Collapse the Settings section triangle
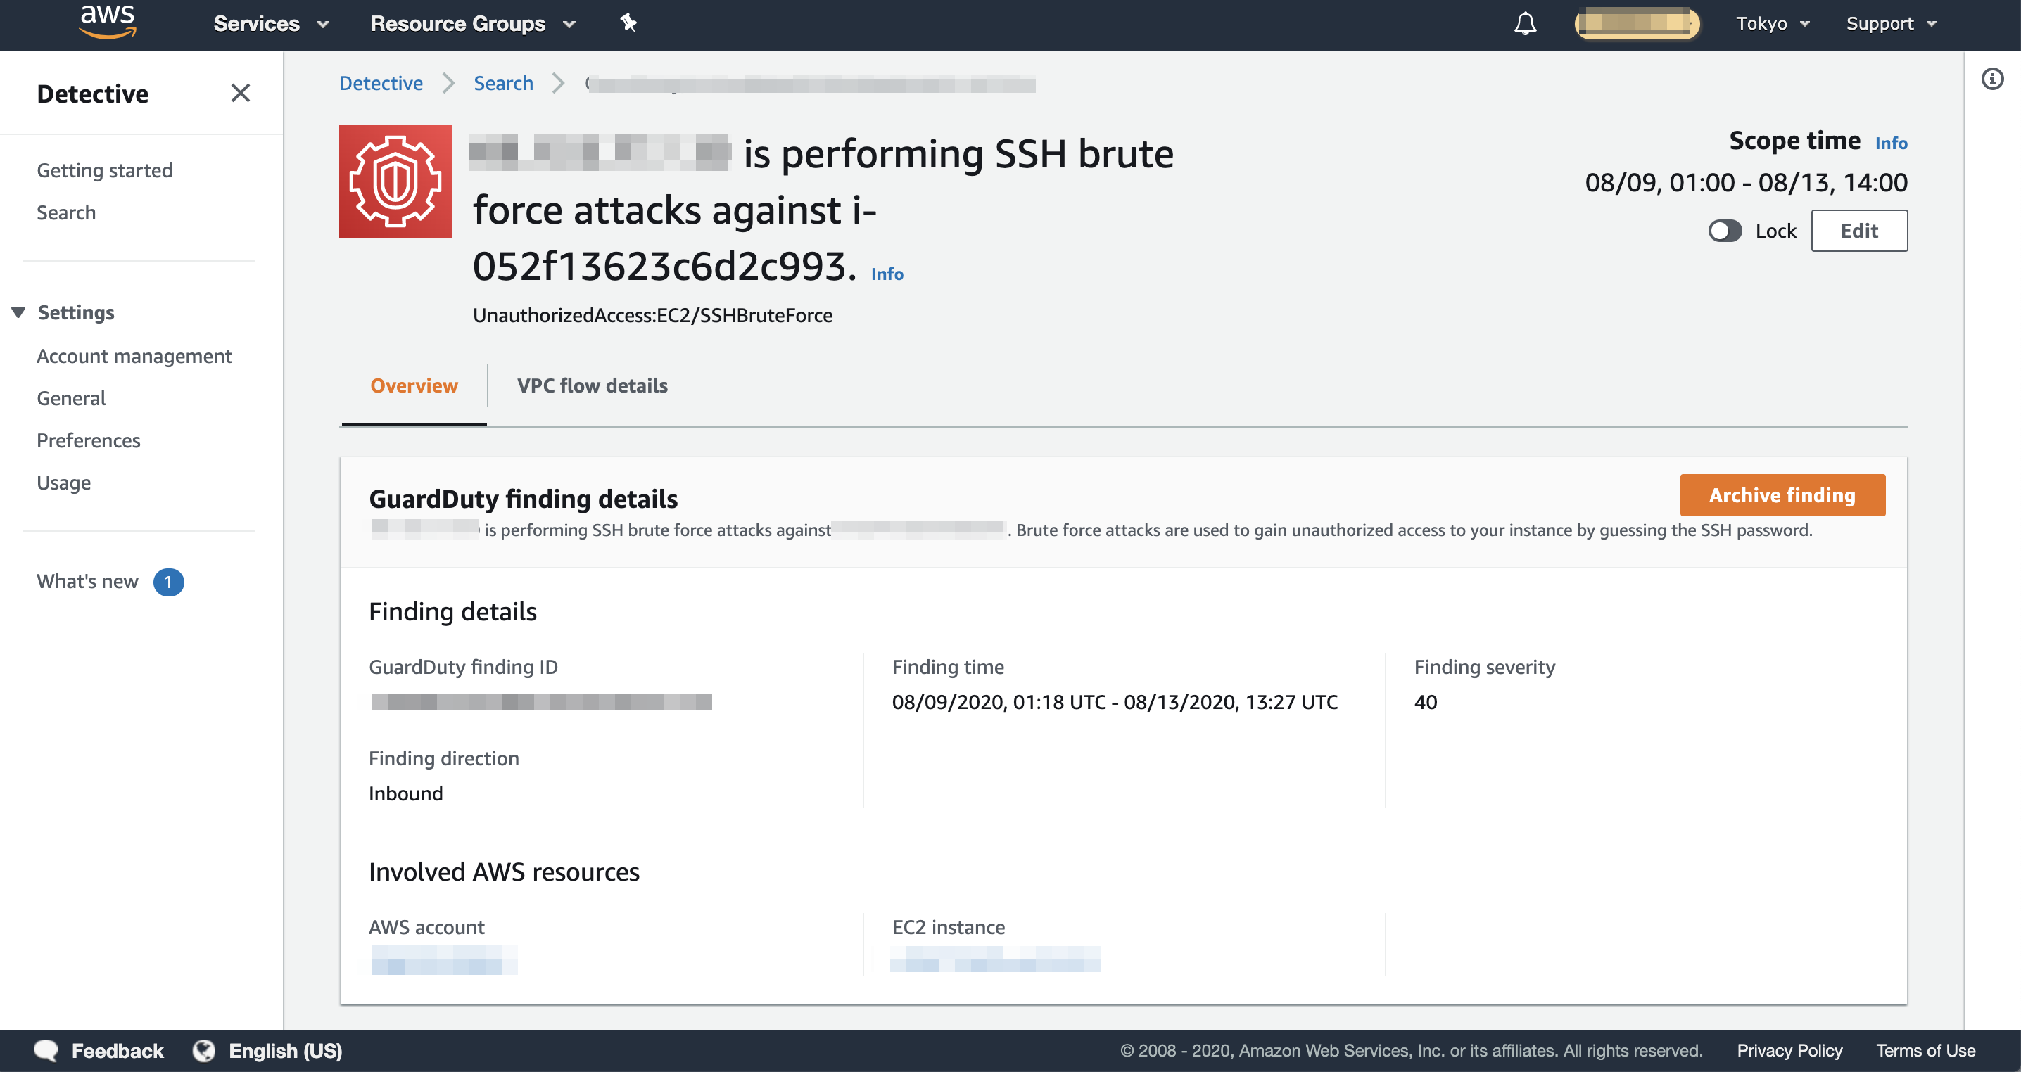Screen dimensions: 2021x1072 [x=18, y=312]
